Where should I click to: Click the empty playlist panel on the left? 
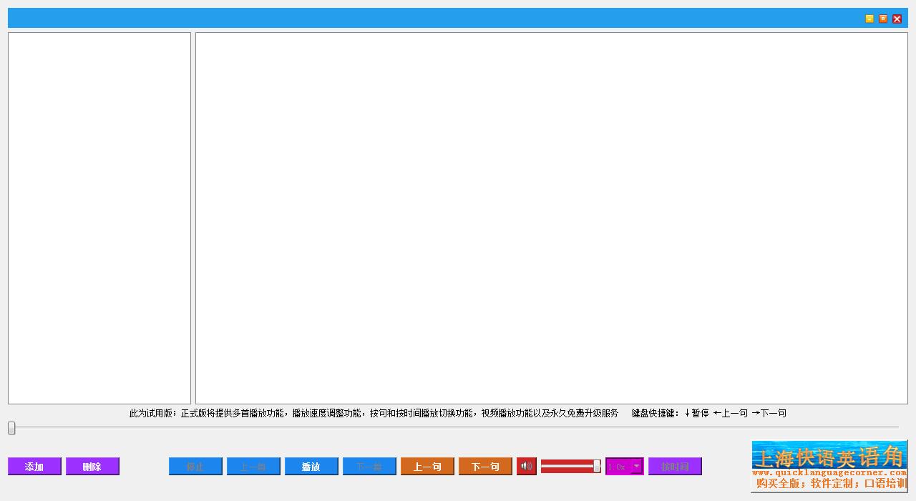99,218
